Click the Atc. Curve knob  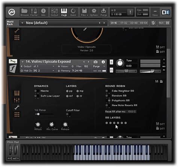click(x=51, y=124)
